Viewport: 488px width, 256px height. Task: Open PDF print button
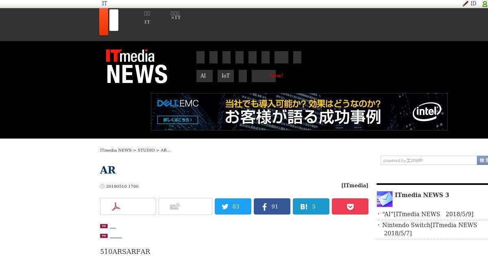point(128,206)
